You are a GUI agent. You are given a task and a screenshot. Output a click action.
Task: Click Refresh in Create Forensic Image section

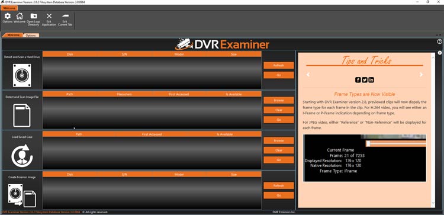pos(279,185)
